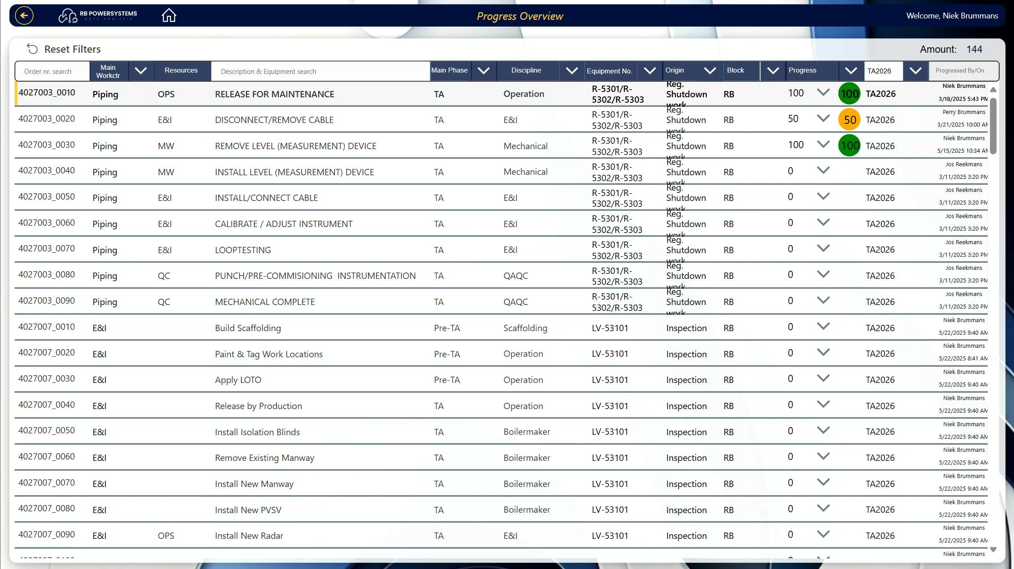Expand the Progress filter dropdown

tap(851, 71)
